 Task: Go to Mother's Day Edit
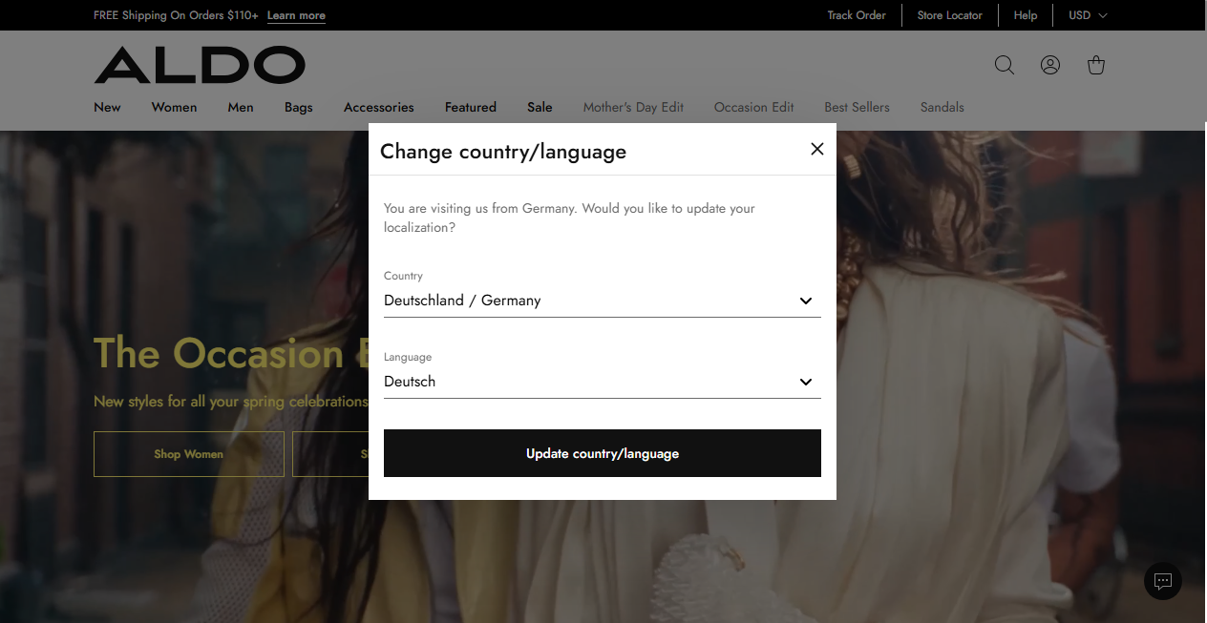coord(633,108)
